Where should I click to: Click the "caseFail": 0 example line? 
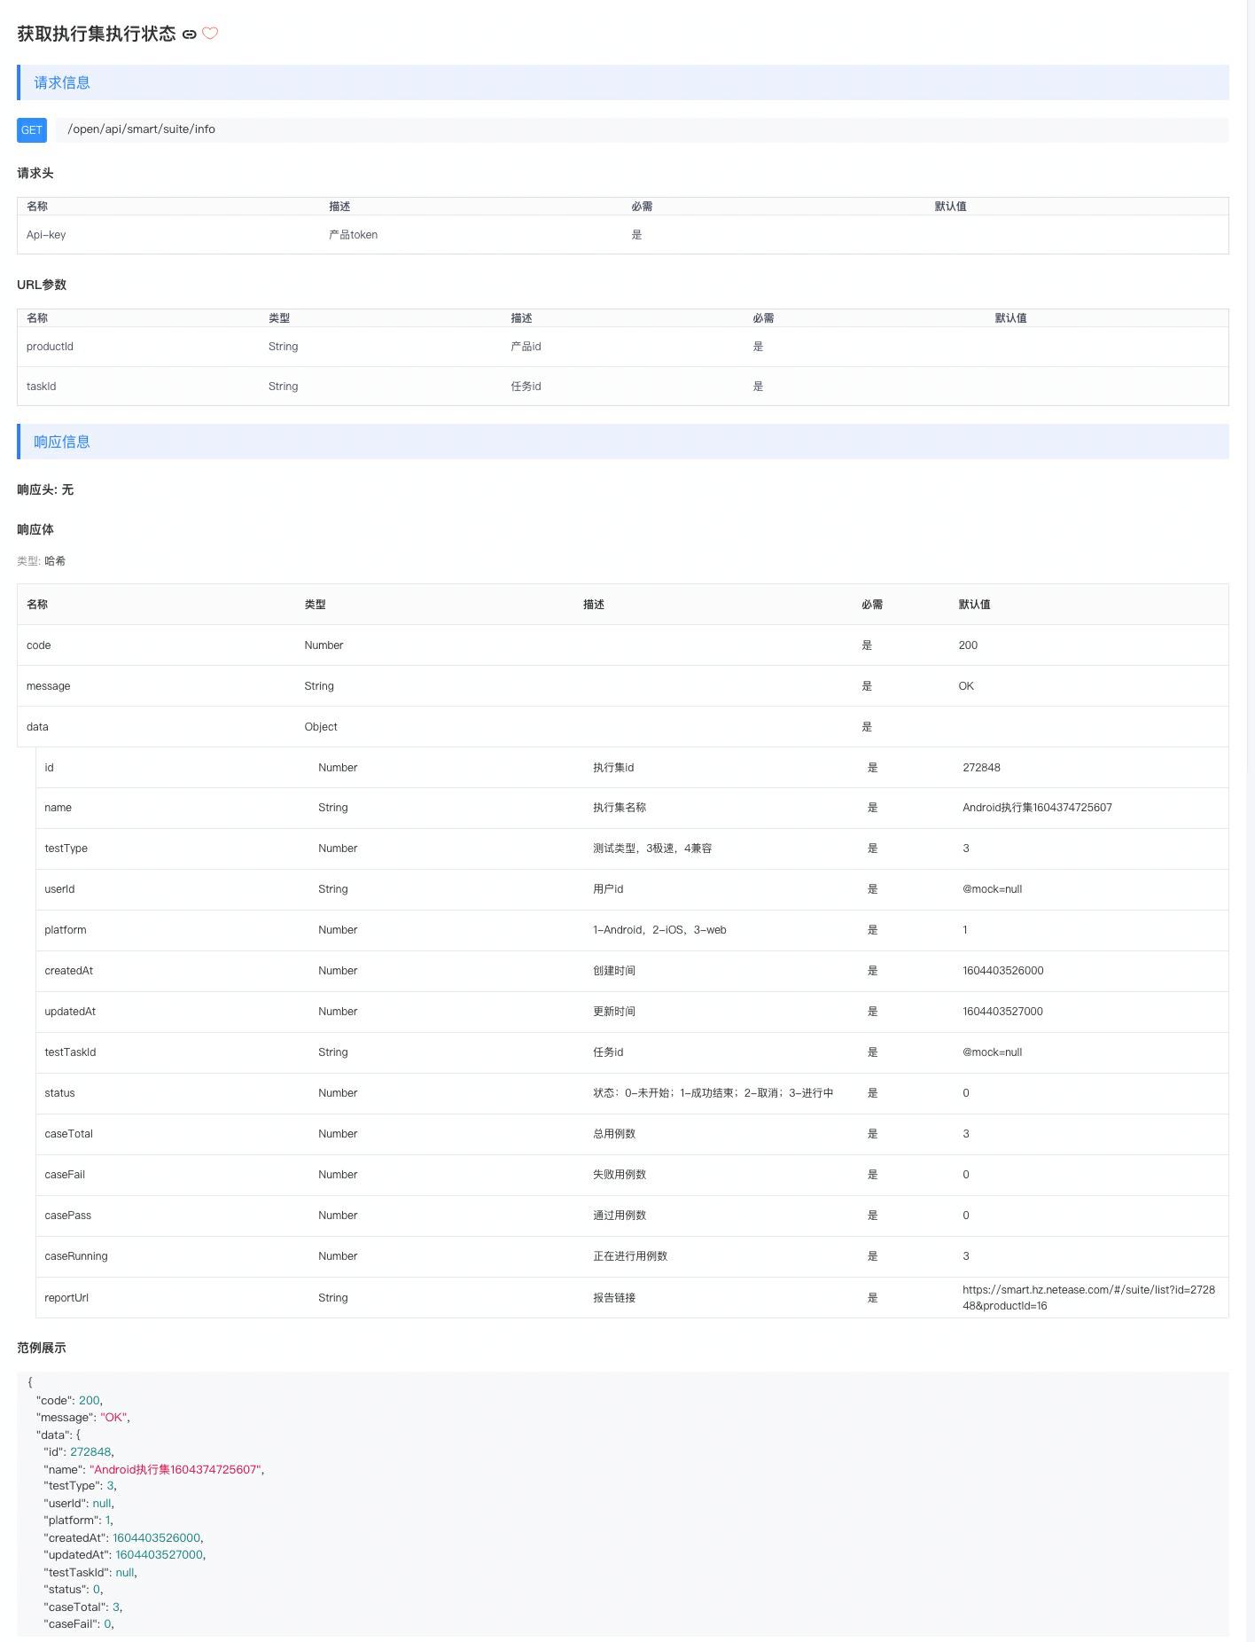(79, 1623)
